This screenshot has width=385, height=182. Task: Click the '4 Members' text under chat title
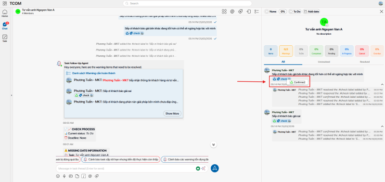(x=28, y=13)
